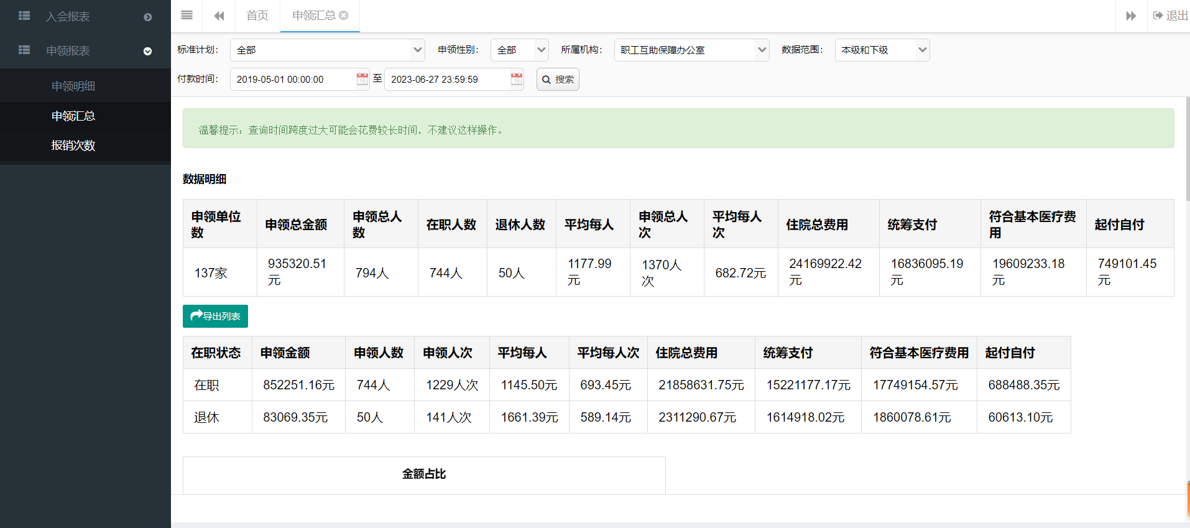Open the 申领性别 dropdown
The image size is (1190, 528).
519,50
